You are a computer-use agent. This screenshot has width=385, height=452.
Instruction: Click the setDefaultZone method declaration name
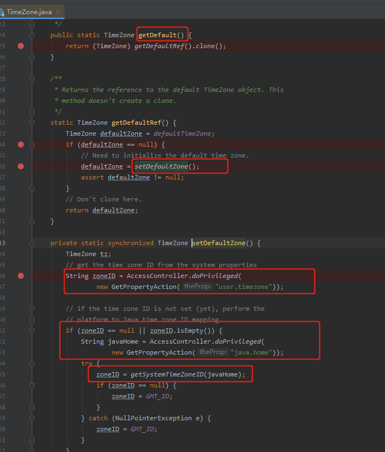click(x=219, y=243)
